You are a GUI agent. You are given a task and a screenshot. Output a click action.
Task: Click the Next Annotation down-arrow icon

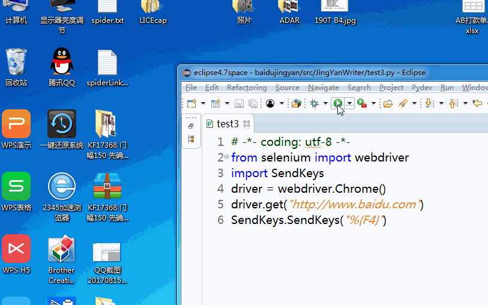(x=430, y=103)
